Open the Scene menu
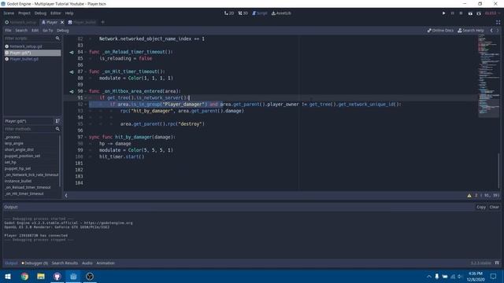Viewport: 504px width, 283px height. [9, 13]
